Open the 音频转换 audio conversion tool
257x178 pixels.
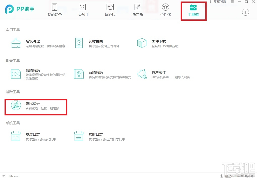[79, 74]
